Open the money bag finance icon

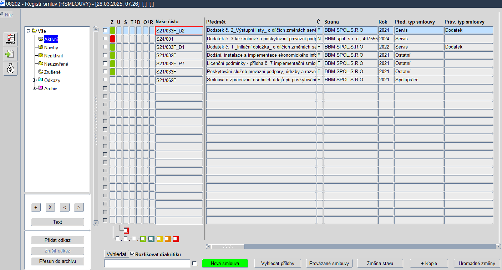click(11, 68)
